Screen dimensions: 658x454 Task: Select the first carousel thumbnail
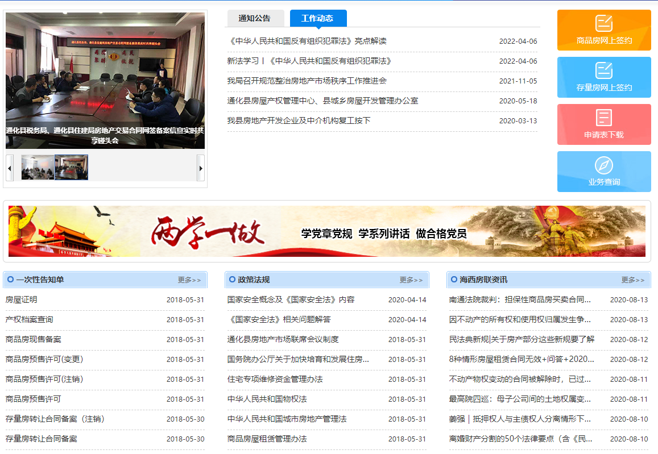click(x=38, y=168)
